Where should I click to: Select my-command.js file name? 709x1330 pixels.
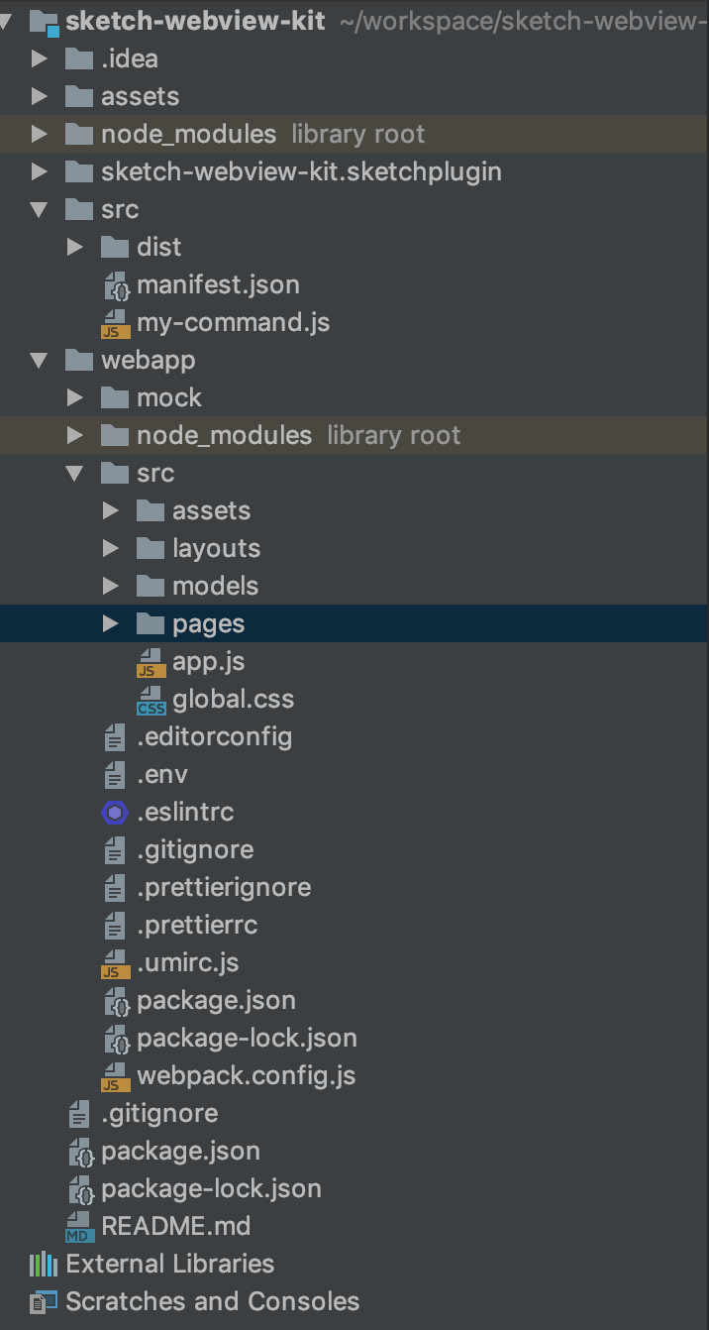pyautogui.click(x=234, y=322)
